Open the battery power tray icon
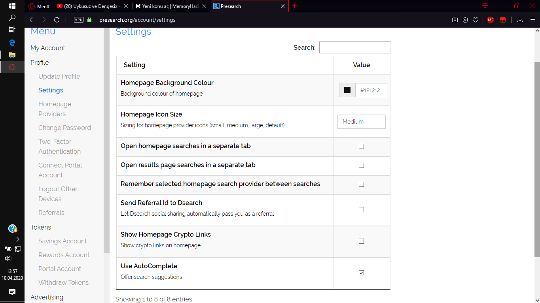540x303 pixels. [x=8, y=249]
